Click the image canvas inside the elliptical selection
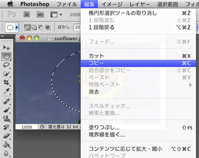199x158 pixels. (66, 82)
